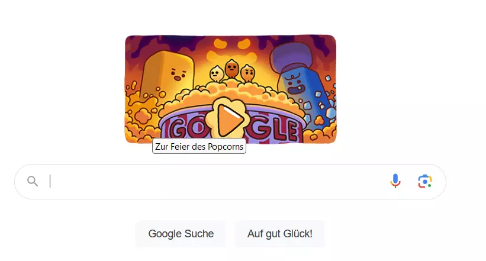Select the pale left popcorn kernel character
This screenshot has height=261, width=486.
click(215, 74)
